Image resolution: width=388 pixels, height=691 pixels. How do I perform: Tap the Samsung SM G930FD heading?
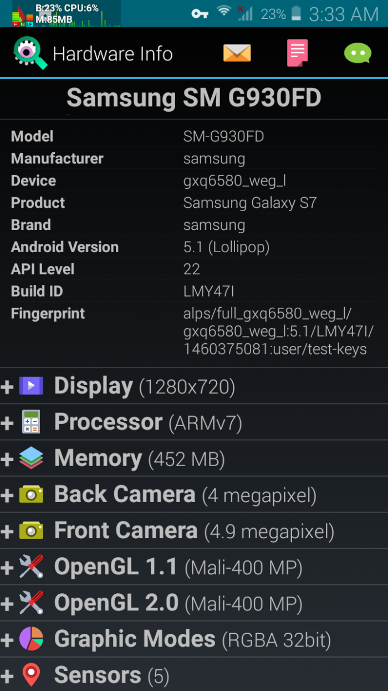click(x=194, y=98)
